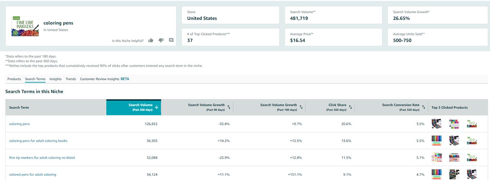Open Customer Review Insights BETA tab

click(x=104, y=79)
